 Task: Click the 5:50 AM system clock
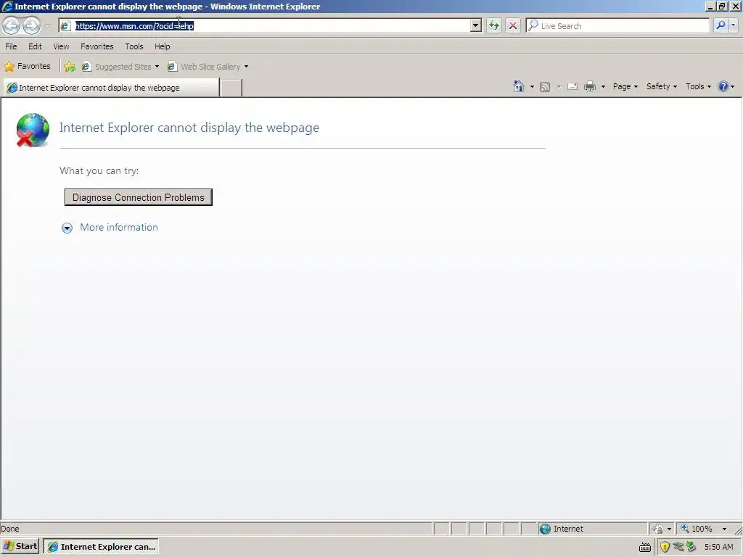(718, 547)
